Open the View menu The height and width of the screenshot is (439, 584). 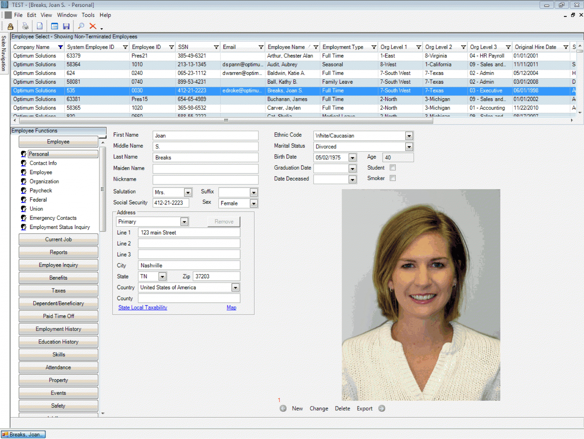(x=46, y=15)
